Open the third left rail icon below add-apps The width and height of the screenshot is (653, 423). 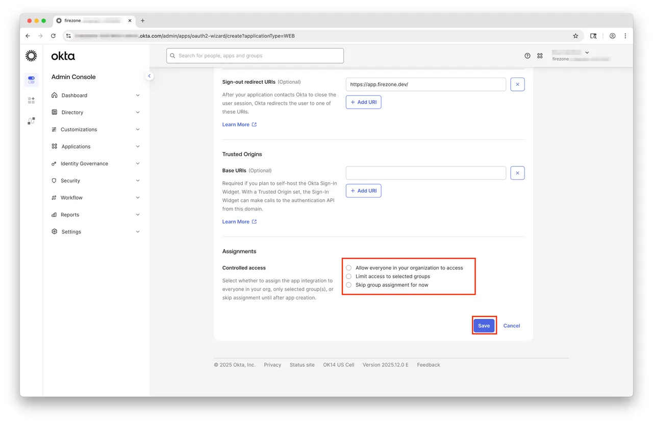point(31,121)
